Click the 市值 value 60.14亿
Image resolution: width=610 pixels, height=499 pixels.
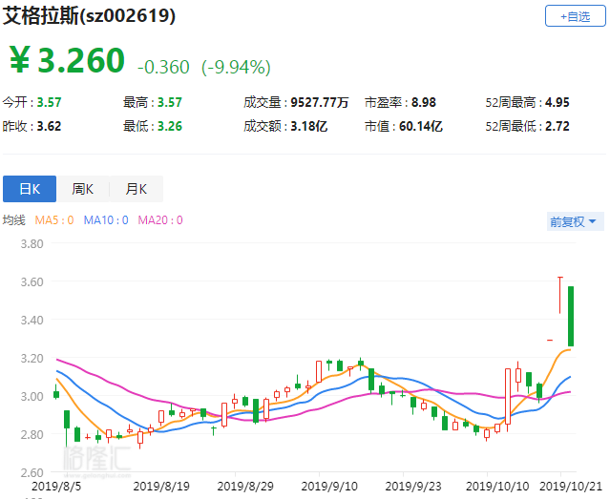pos(421,126)
